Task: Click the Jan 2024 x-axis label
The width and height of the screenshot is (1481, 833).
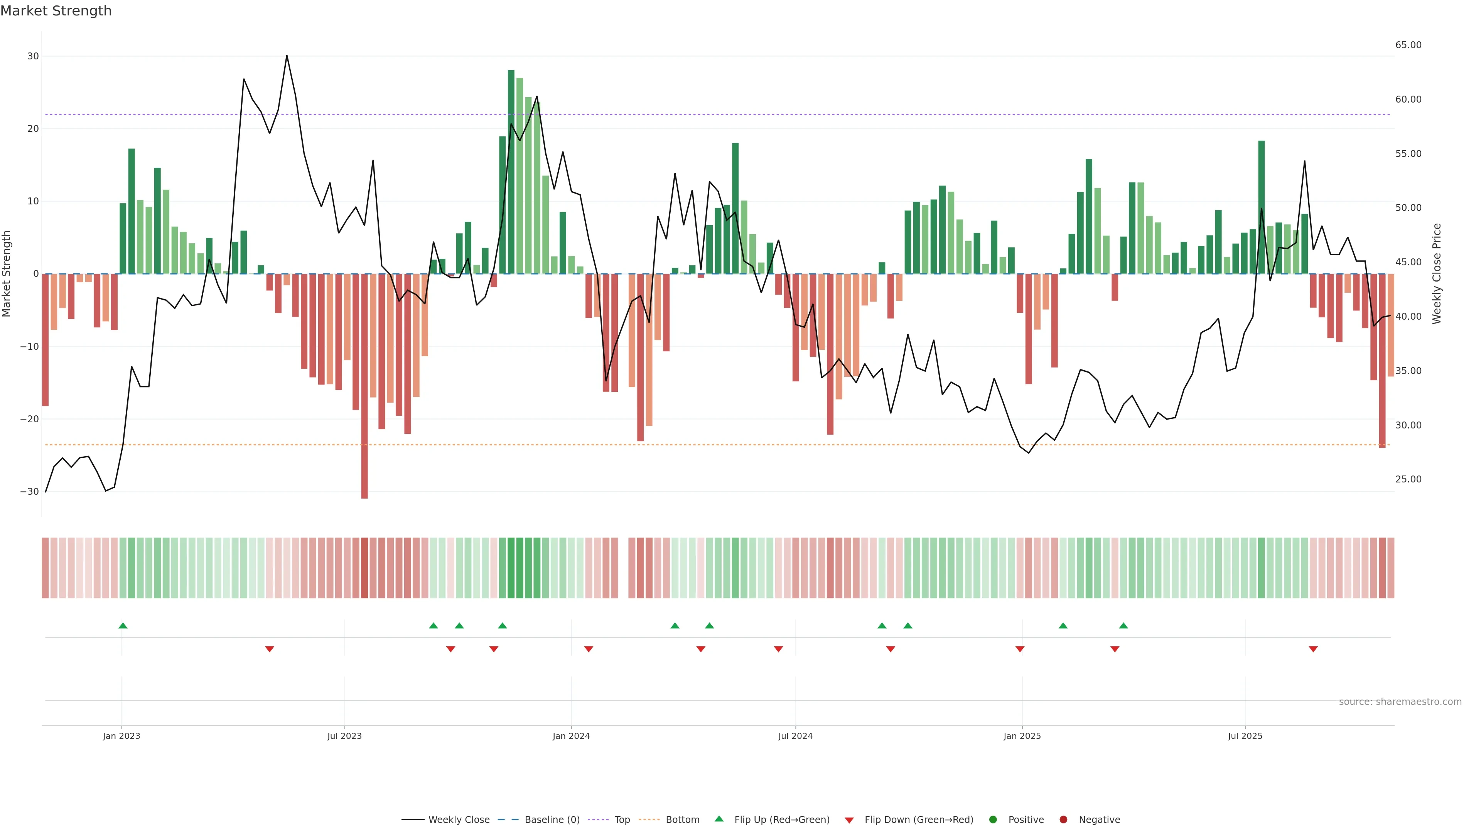Action: coord(571,736)
